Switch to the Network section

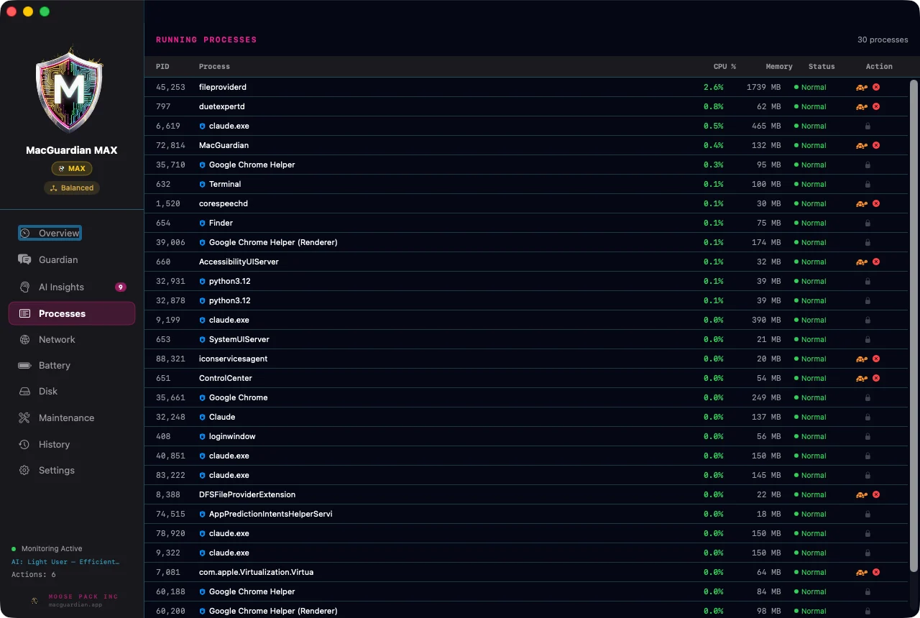tap(72, 339)
